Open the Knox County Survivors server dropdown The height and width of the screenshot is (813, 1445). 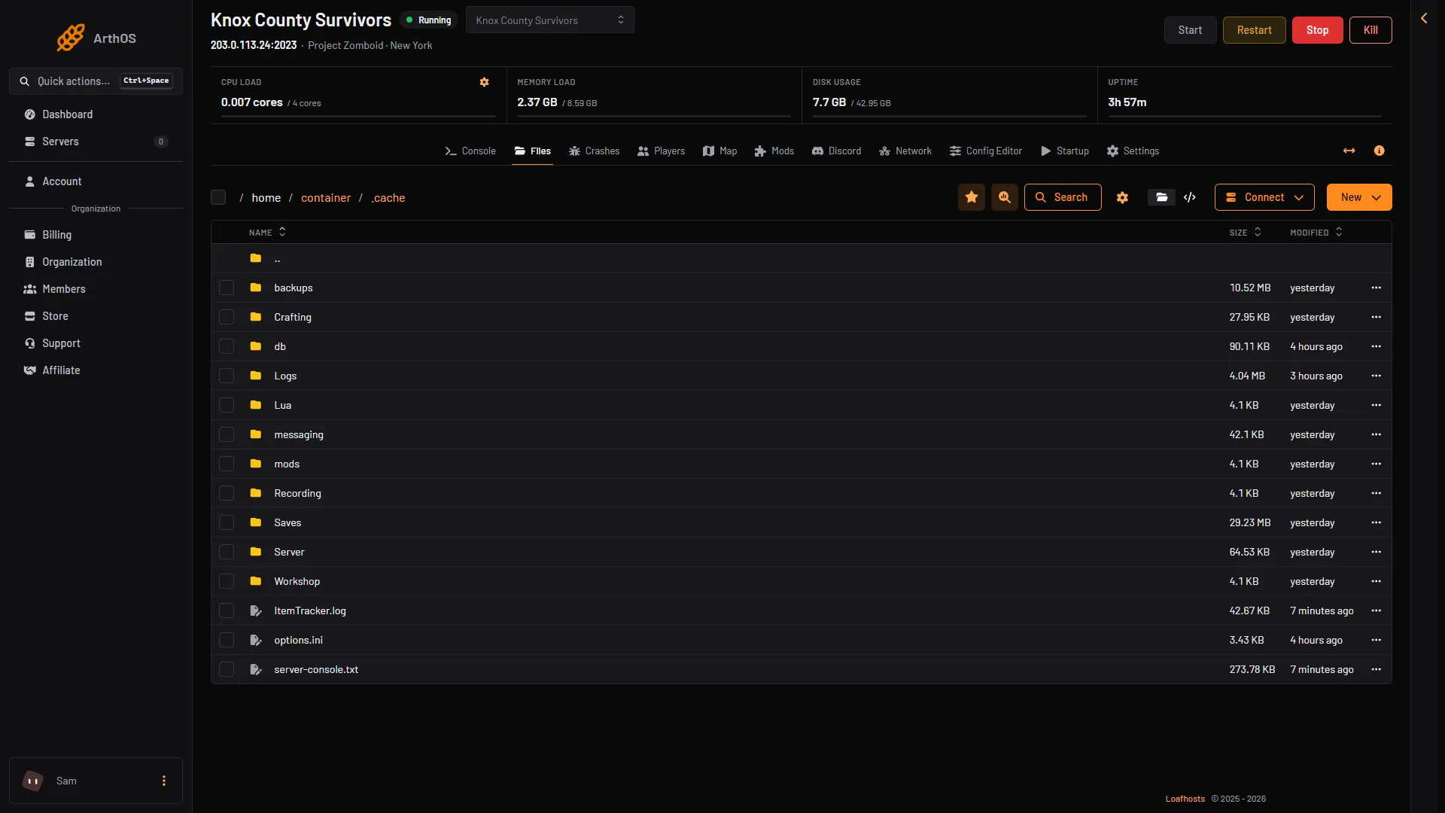550,20
